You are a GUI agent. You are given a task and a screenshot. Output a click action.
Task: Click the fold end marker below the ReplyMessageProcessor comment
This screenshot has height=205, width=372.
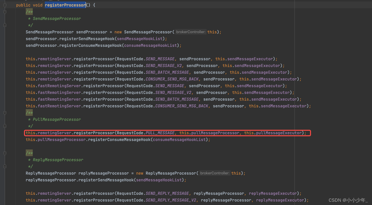[5, 166]
